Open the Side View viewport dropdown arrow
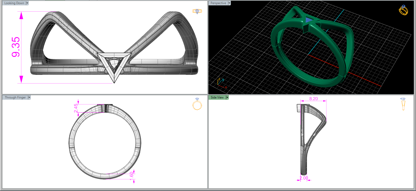 click(227, 97)
